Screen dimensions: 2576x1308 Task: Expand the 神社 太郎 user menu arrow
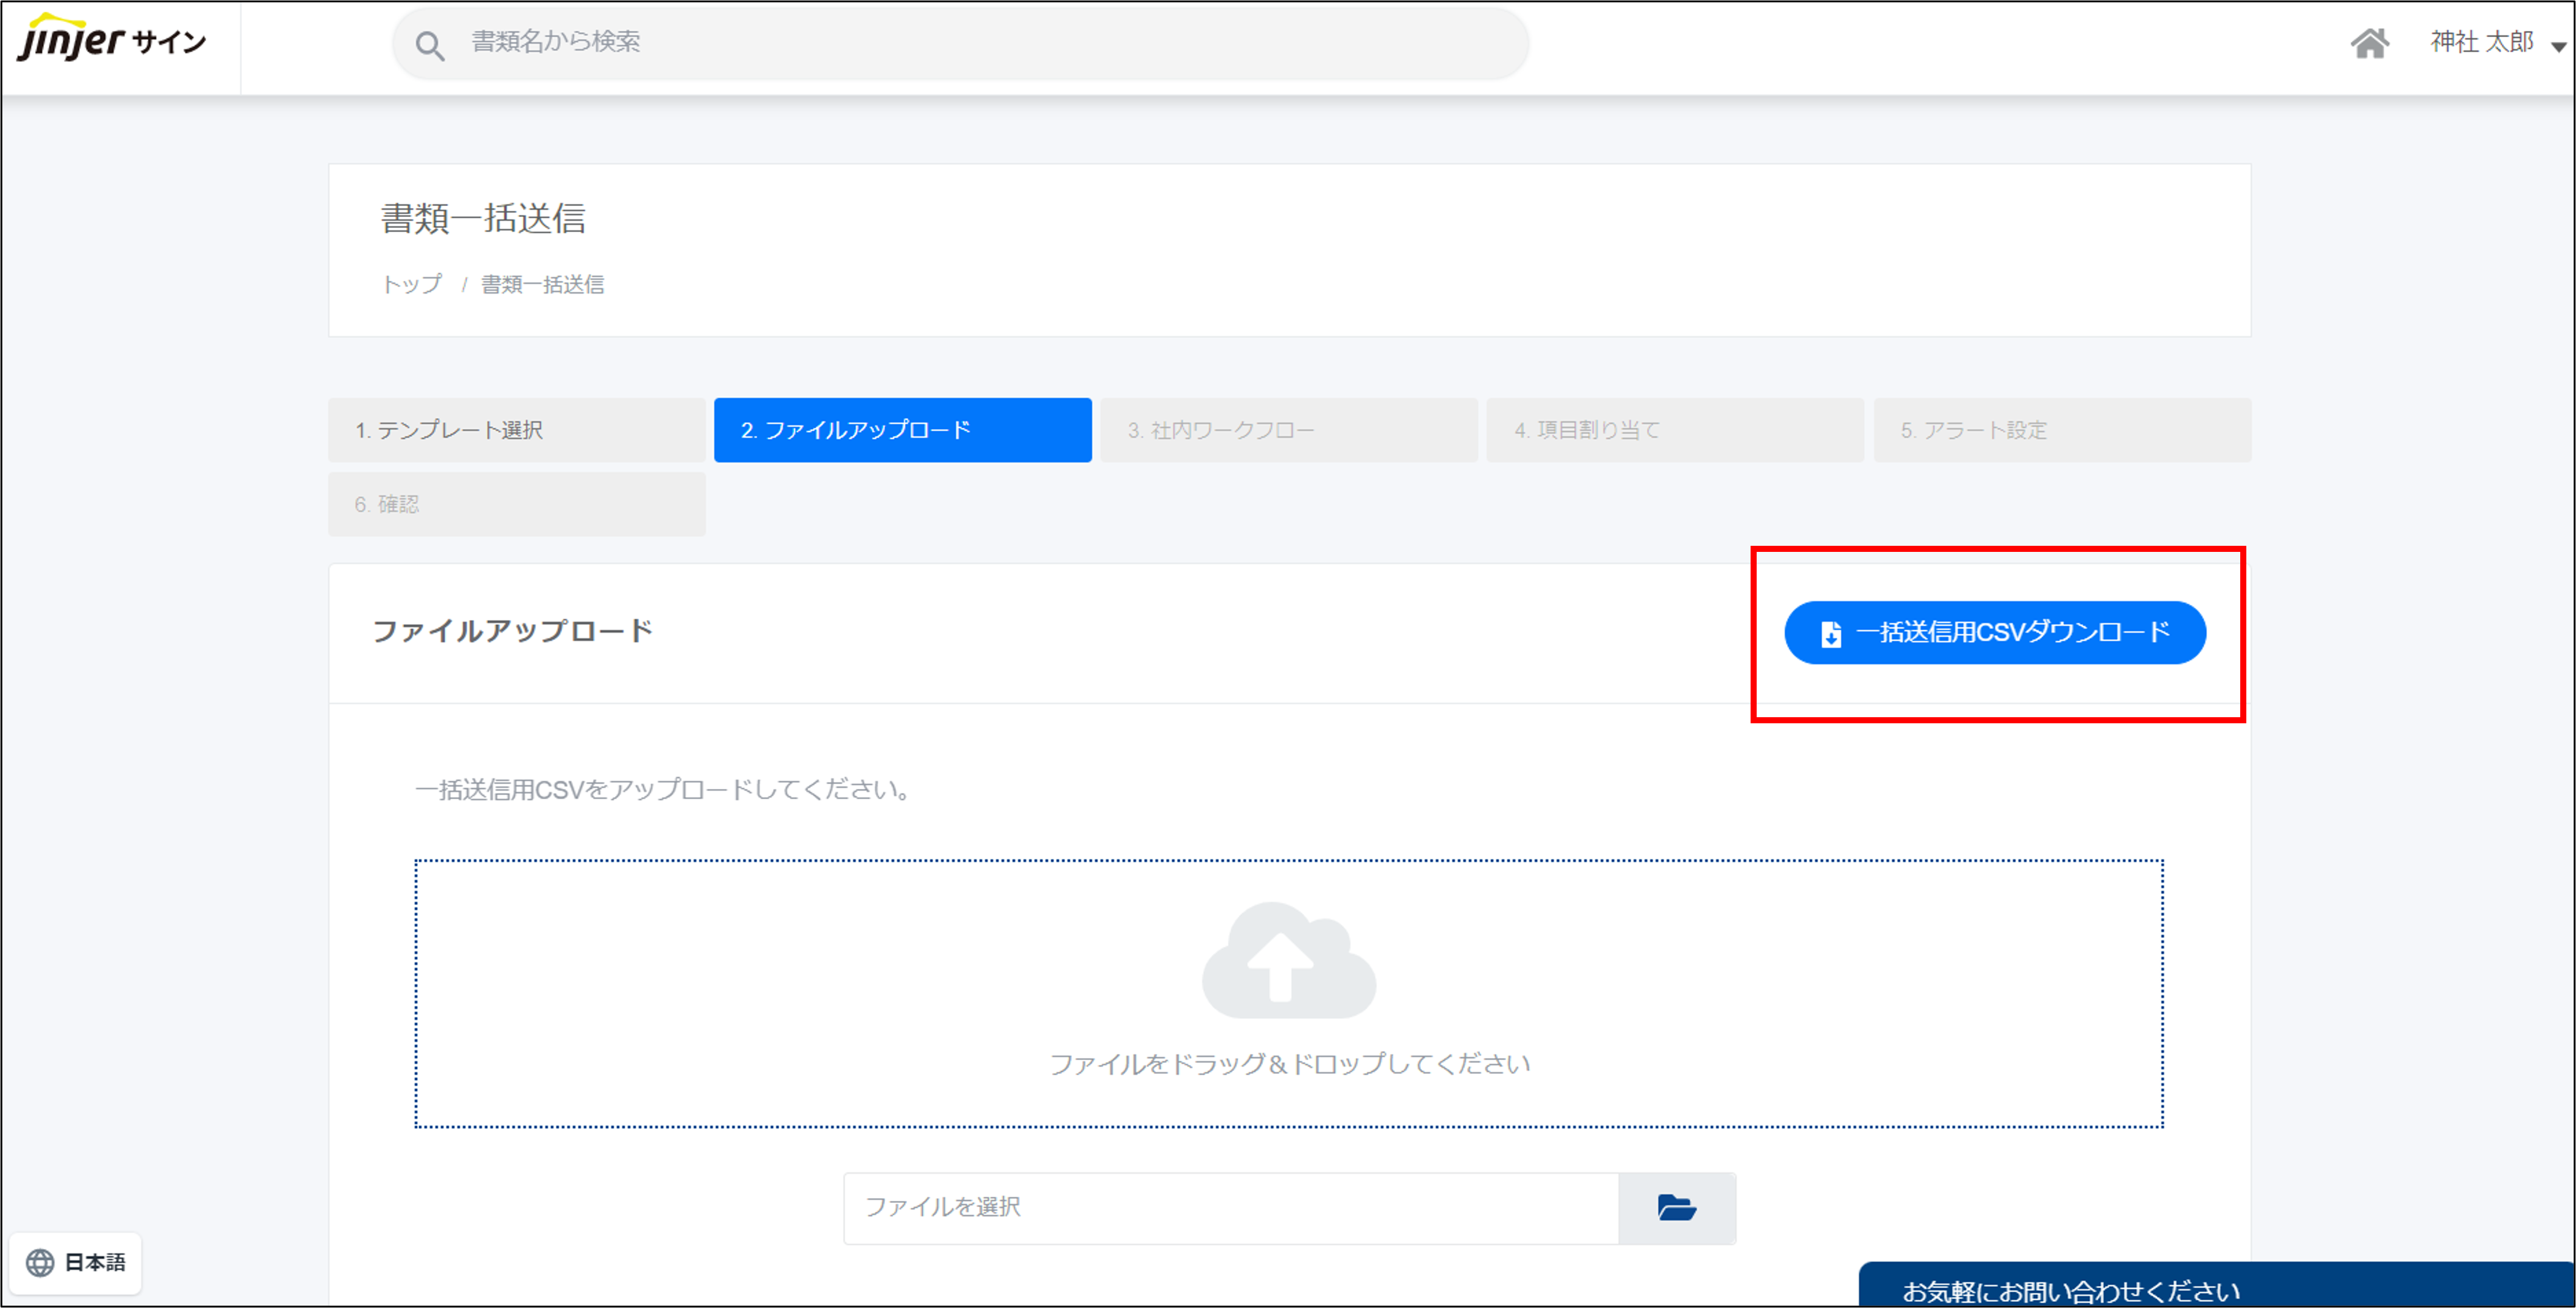(x=2558, y=46)
